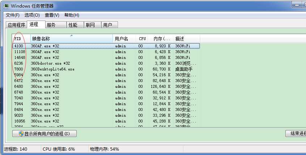Select process row with PID 11108
Image resolution: width=306 pixels, height=155 pixels.
[x=106, y=52]
